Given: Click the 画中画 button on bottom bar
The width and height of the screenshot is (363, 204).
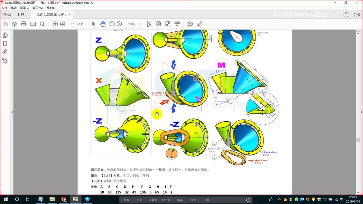Looking at the screenshot, I should pos(166,200).
